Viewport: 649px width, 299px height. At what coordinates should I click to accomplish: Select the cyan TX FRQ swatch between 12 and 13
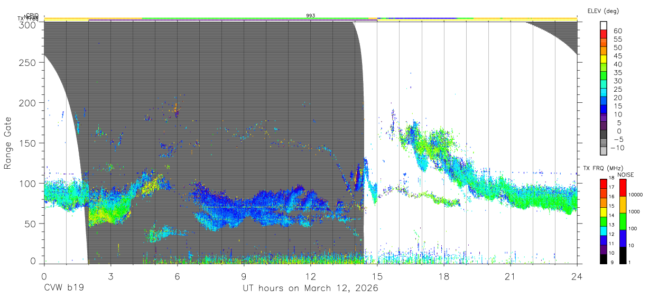point(603,230)
